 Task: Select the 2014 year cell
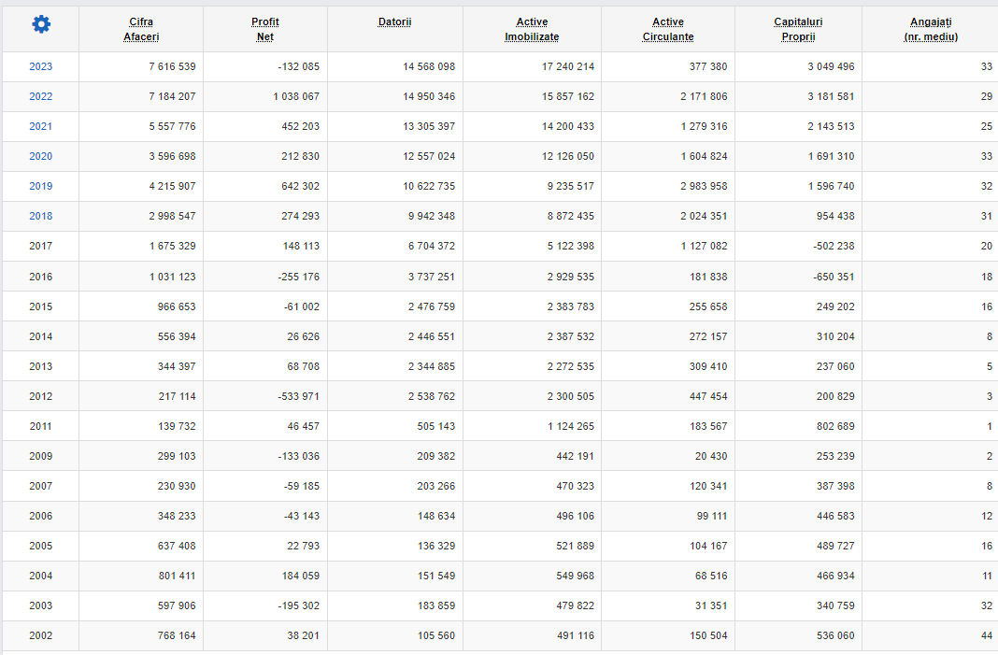click(x=41, y=336)
